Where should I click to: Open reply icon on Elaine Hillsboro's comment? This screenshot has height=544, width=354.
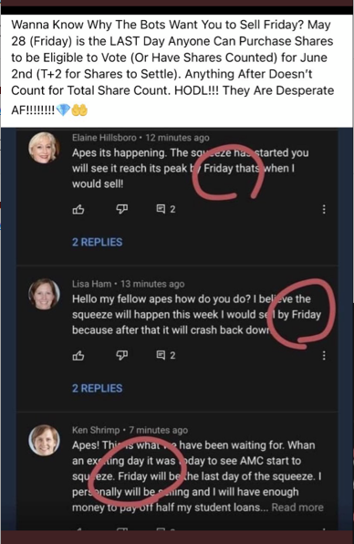(161, 209)
